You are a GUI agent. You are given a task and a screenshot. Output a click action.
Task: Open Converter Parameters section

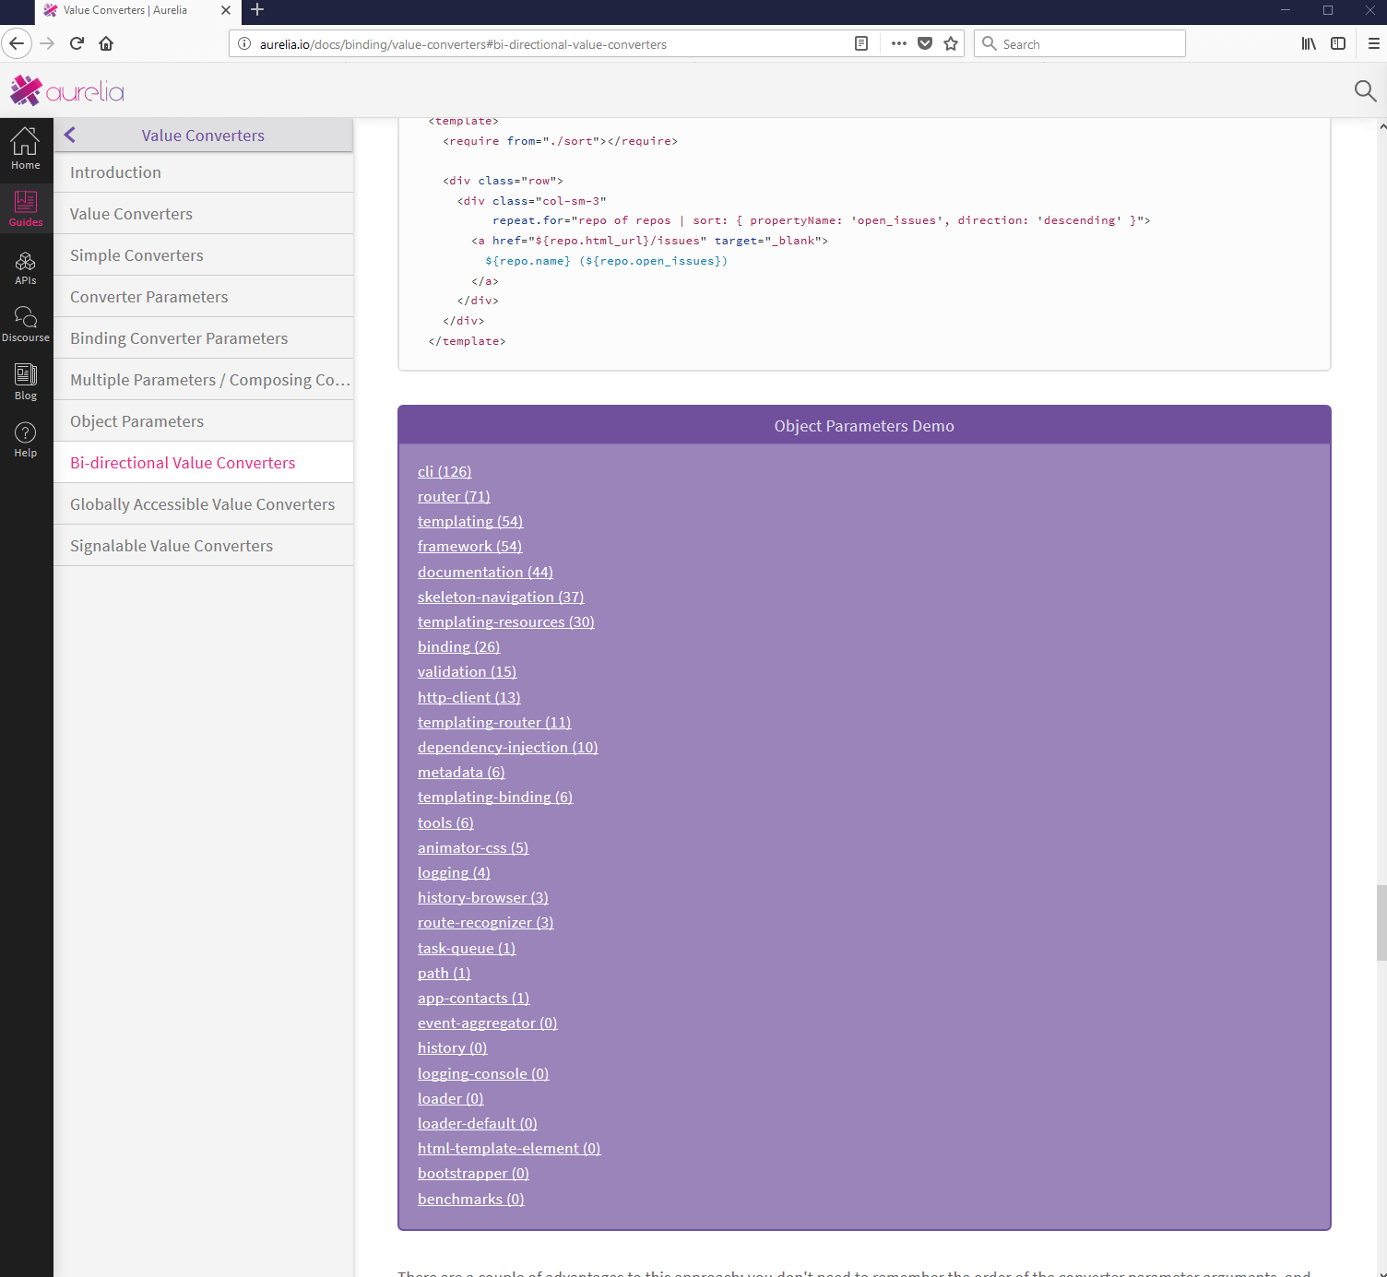(203, 297)
